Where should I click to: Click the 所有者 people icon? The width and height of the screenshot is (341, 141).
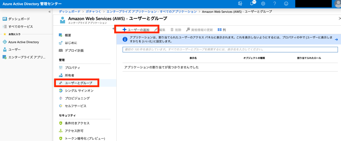coord(61,75)
